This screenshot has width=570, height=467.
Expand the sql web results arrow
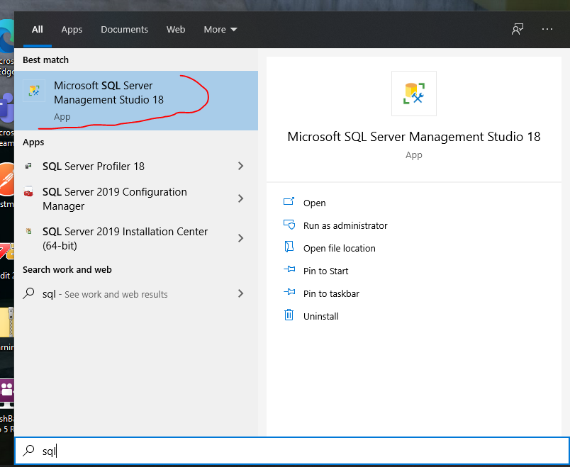point(240,293)
